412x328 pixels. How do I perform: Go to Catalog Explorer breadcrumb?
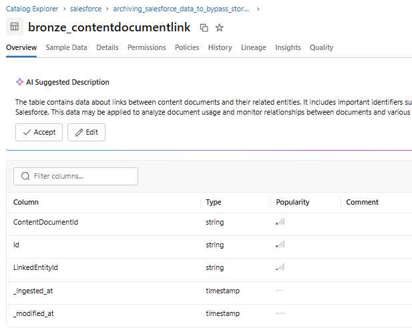[32, 9]
